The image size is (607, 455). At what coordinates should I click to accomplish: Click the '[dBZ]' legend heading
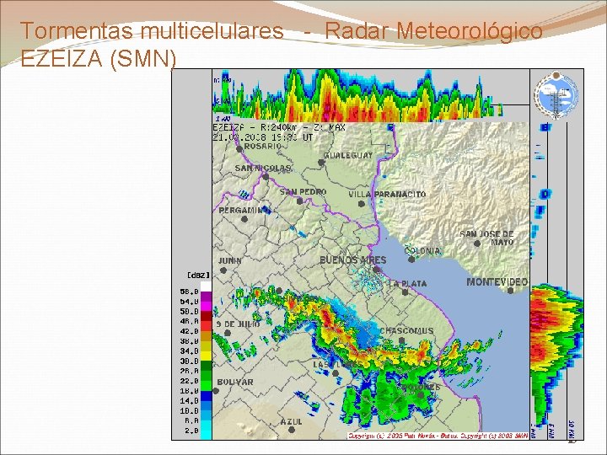199,275
